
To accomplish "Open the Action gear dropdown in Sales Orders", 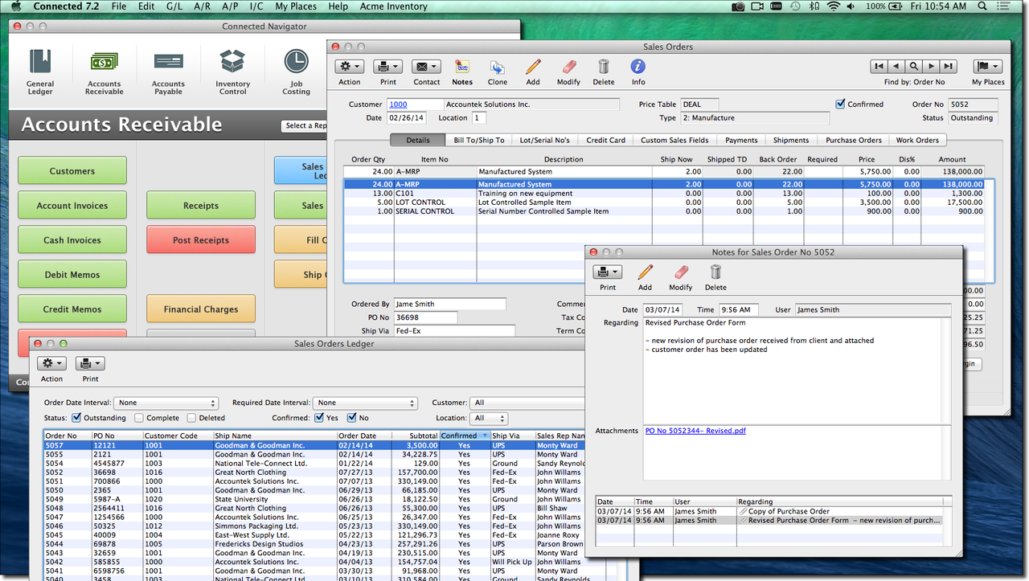I will [349, 67].
